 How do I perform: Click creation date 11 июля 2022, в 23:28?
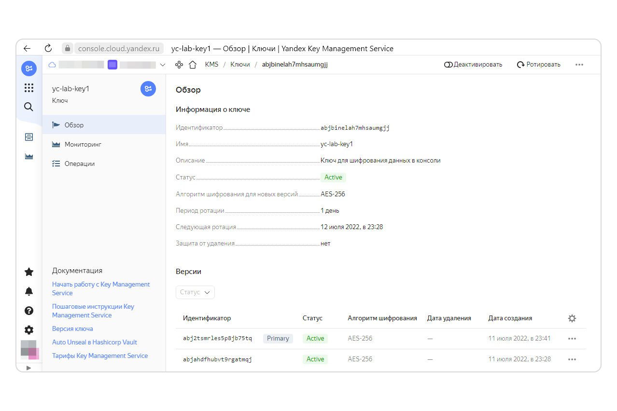click(x=519, y=359)
